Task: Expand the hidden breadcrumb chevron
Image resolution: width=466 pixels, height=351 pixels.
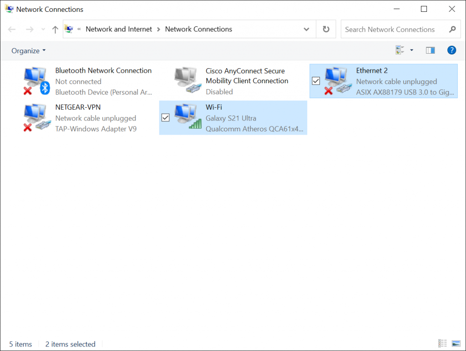Action: coord(79,29)
